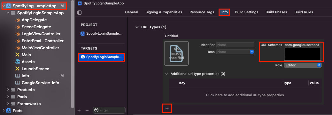The width and height of the screenshot is (332, 115).
Task: Select SpotifyLog...ampleApp project root in navigator
Action: (35, 6)
